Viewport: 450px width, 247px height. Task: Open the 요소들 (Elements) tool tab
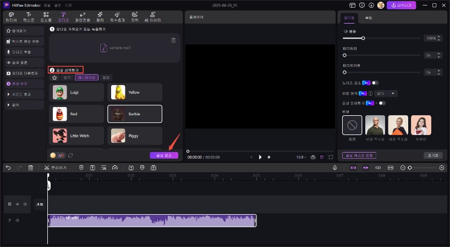46,17
